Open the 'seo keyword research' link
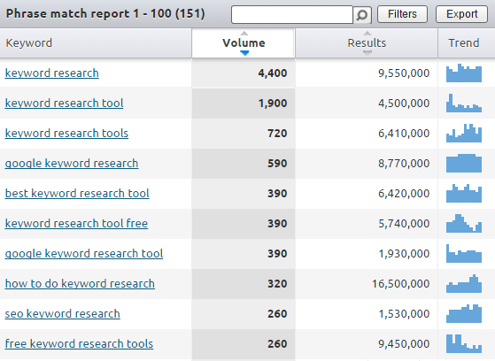The image size is (495, 361). [x=63, y=314]
